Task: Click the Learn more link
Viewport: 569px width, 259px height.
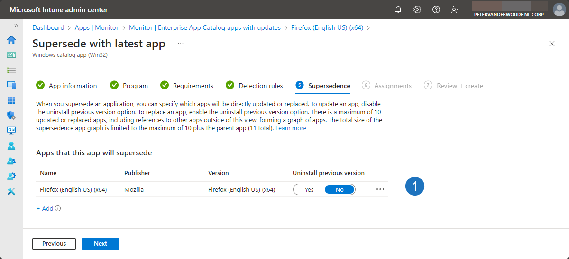Action: coord(291,128)
